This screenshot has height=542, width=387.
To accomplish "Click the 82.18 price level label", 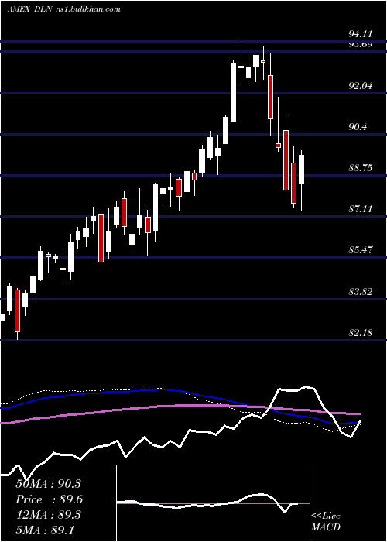I will pos(361,332).
